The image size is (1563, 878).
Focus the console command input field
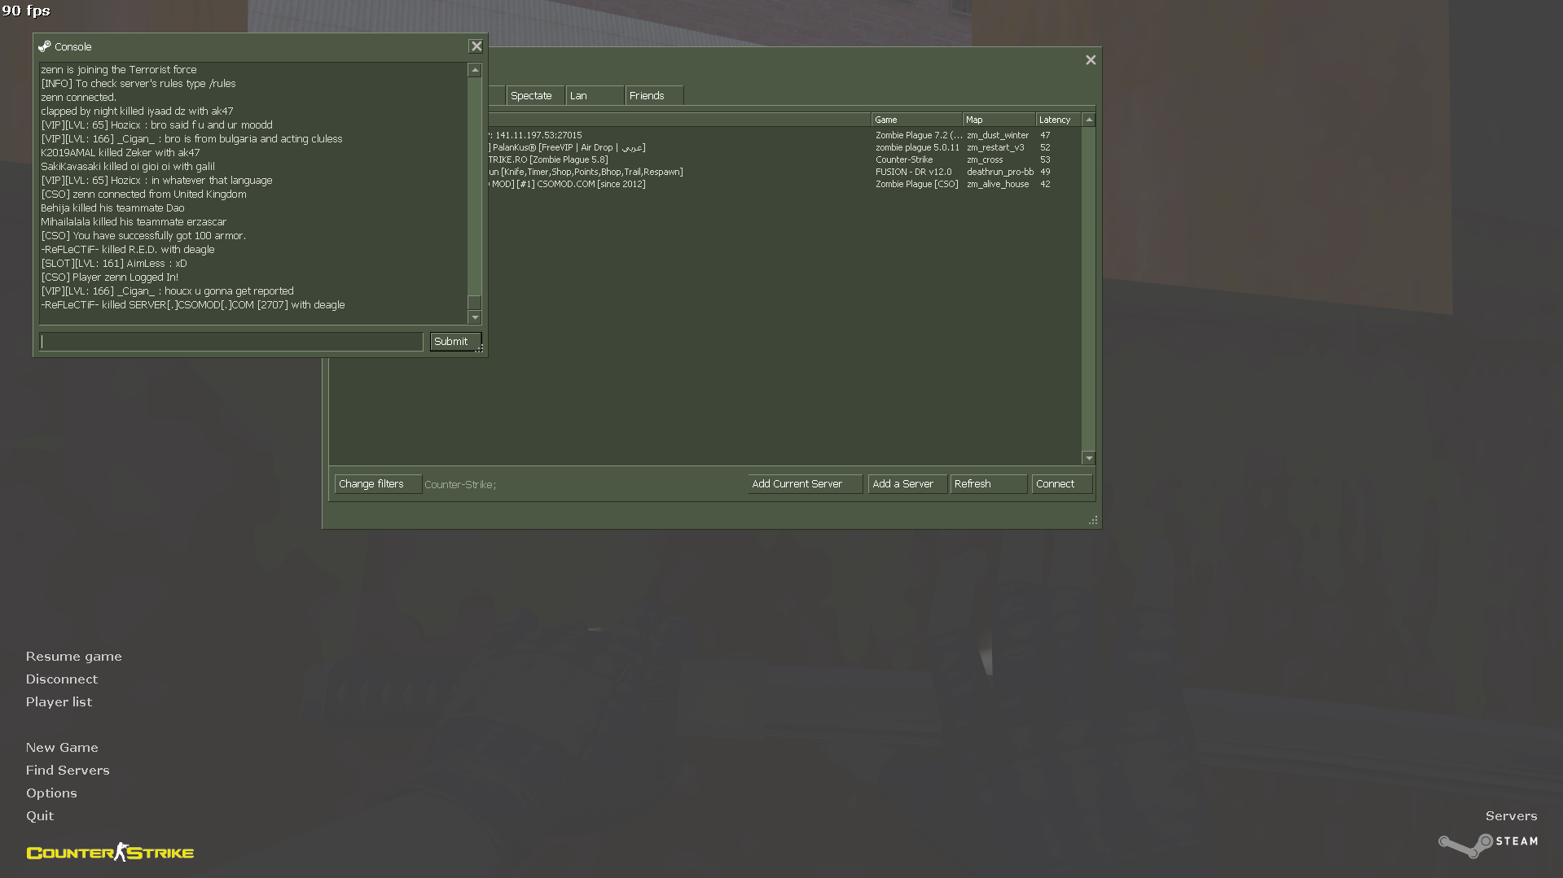click(x=231, y=342)
